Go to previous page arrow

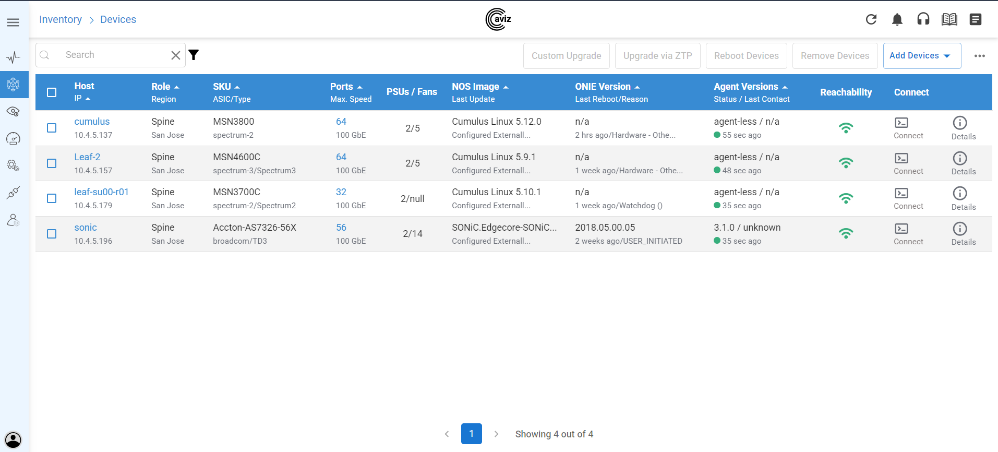point(447,434)
